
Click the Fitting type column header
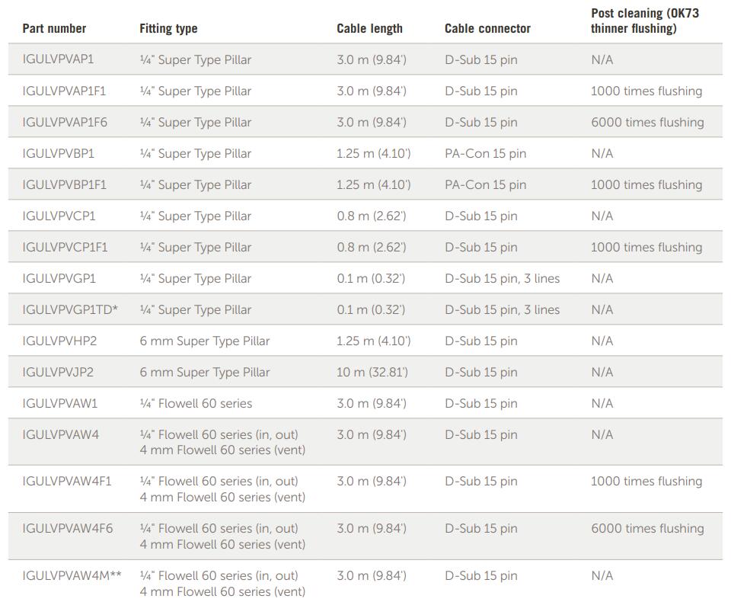[x=168, y=28]
